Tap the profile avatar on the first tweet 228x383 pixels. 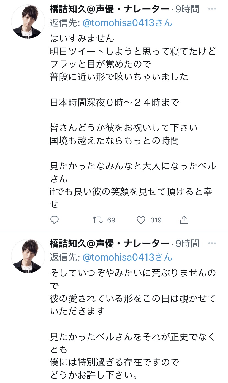[x=28, y=21]
